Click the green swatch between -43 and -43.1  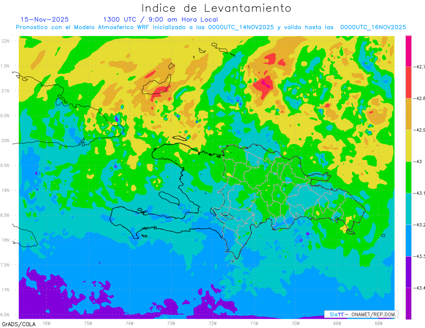coord(408,177)
